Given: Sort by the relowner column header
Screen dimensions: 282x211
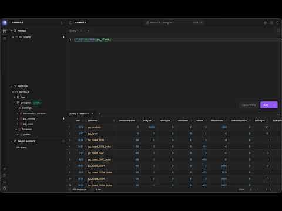Looking at the screenshot, I should (183, 121).
